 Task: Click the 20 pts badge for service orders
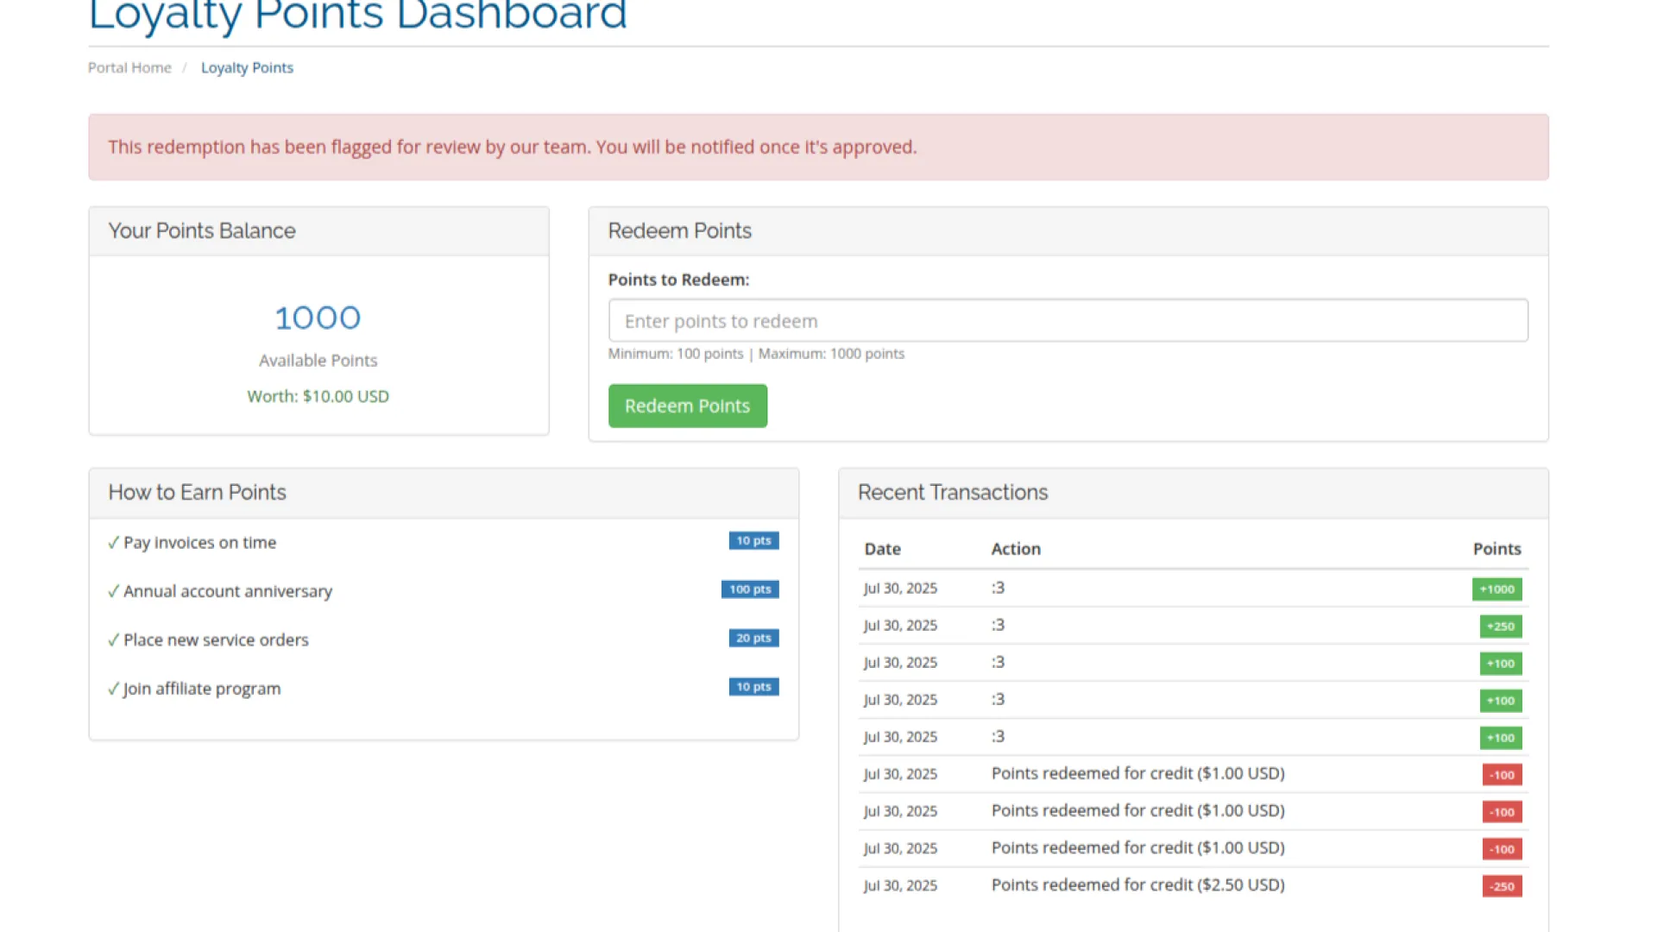click(753, 638)
